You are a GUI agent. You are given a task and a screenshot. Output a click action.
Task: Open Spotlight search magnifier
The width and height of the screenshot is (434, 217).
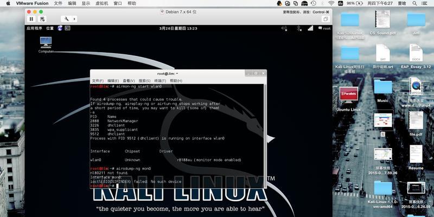[x=414, y=3]
